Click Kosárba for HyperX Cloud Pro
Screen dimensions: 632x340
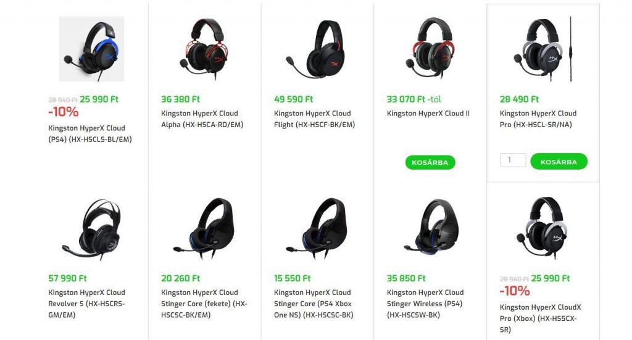coord(559,162)
